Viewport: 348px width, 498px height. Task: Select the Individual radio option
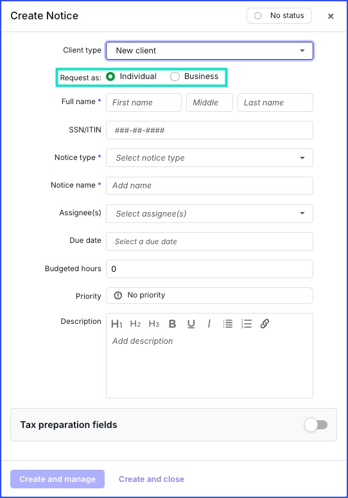click(110, 76)
